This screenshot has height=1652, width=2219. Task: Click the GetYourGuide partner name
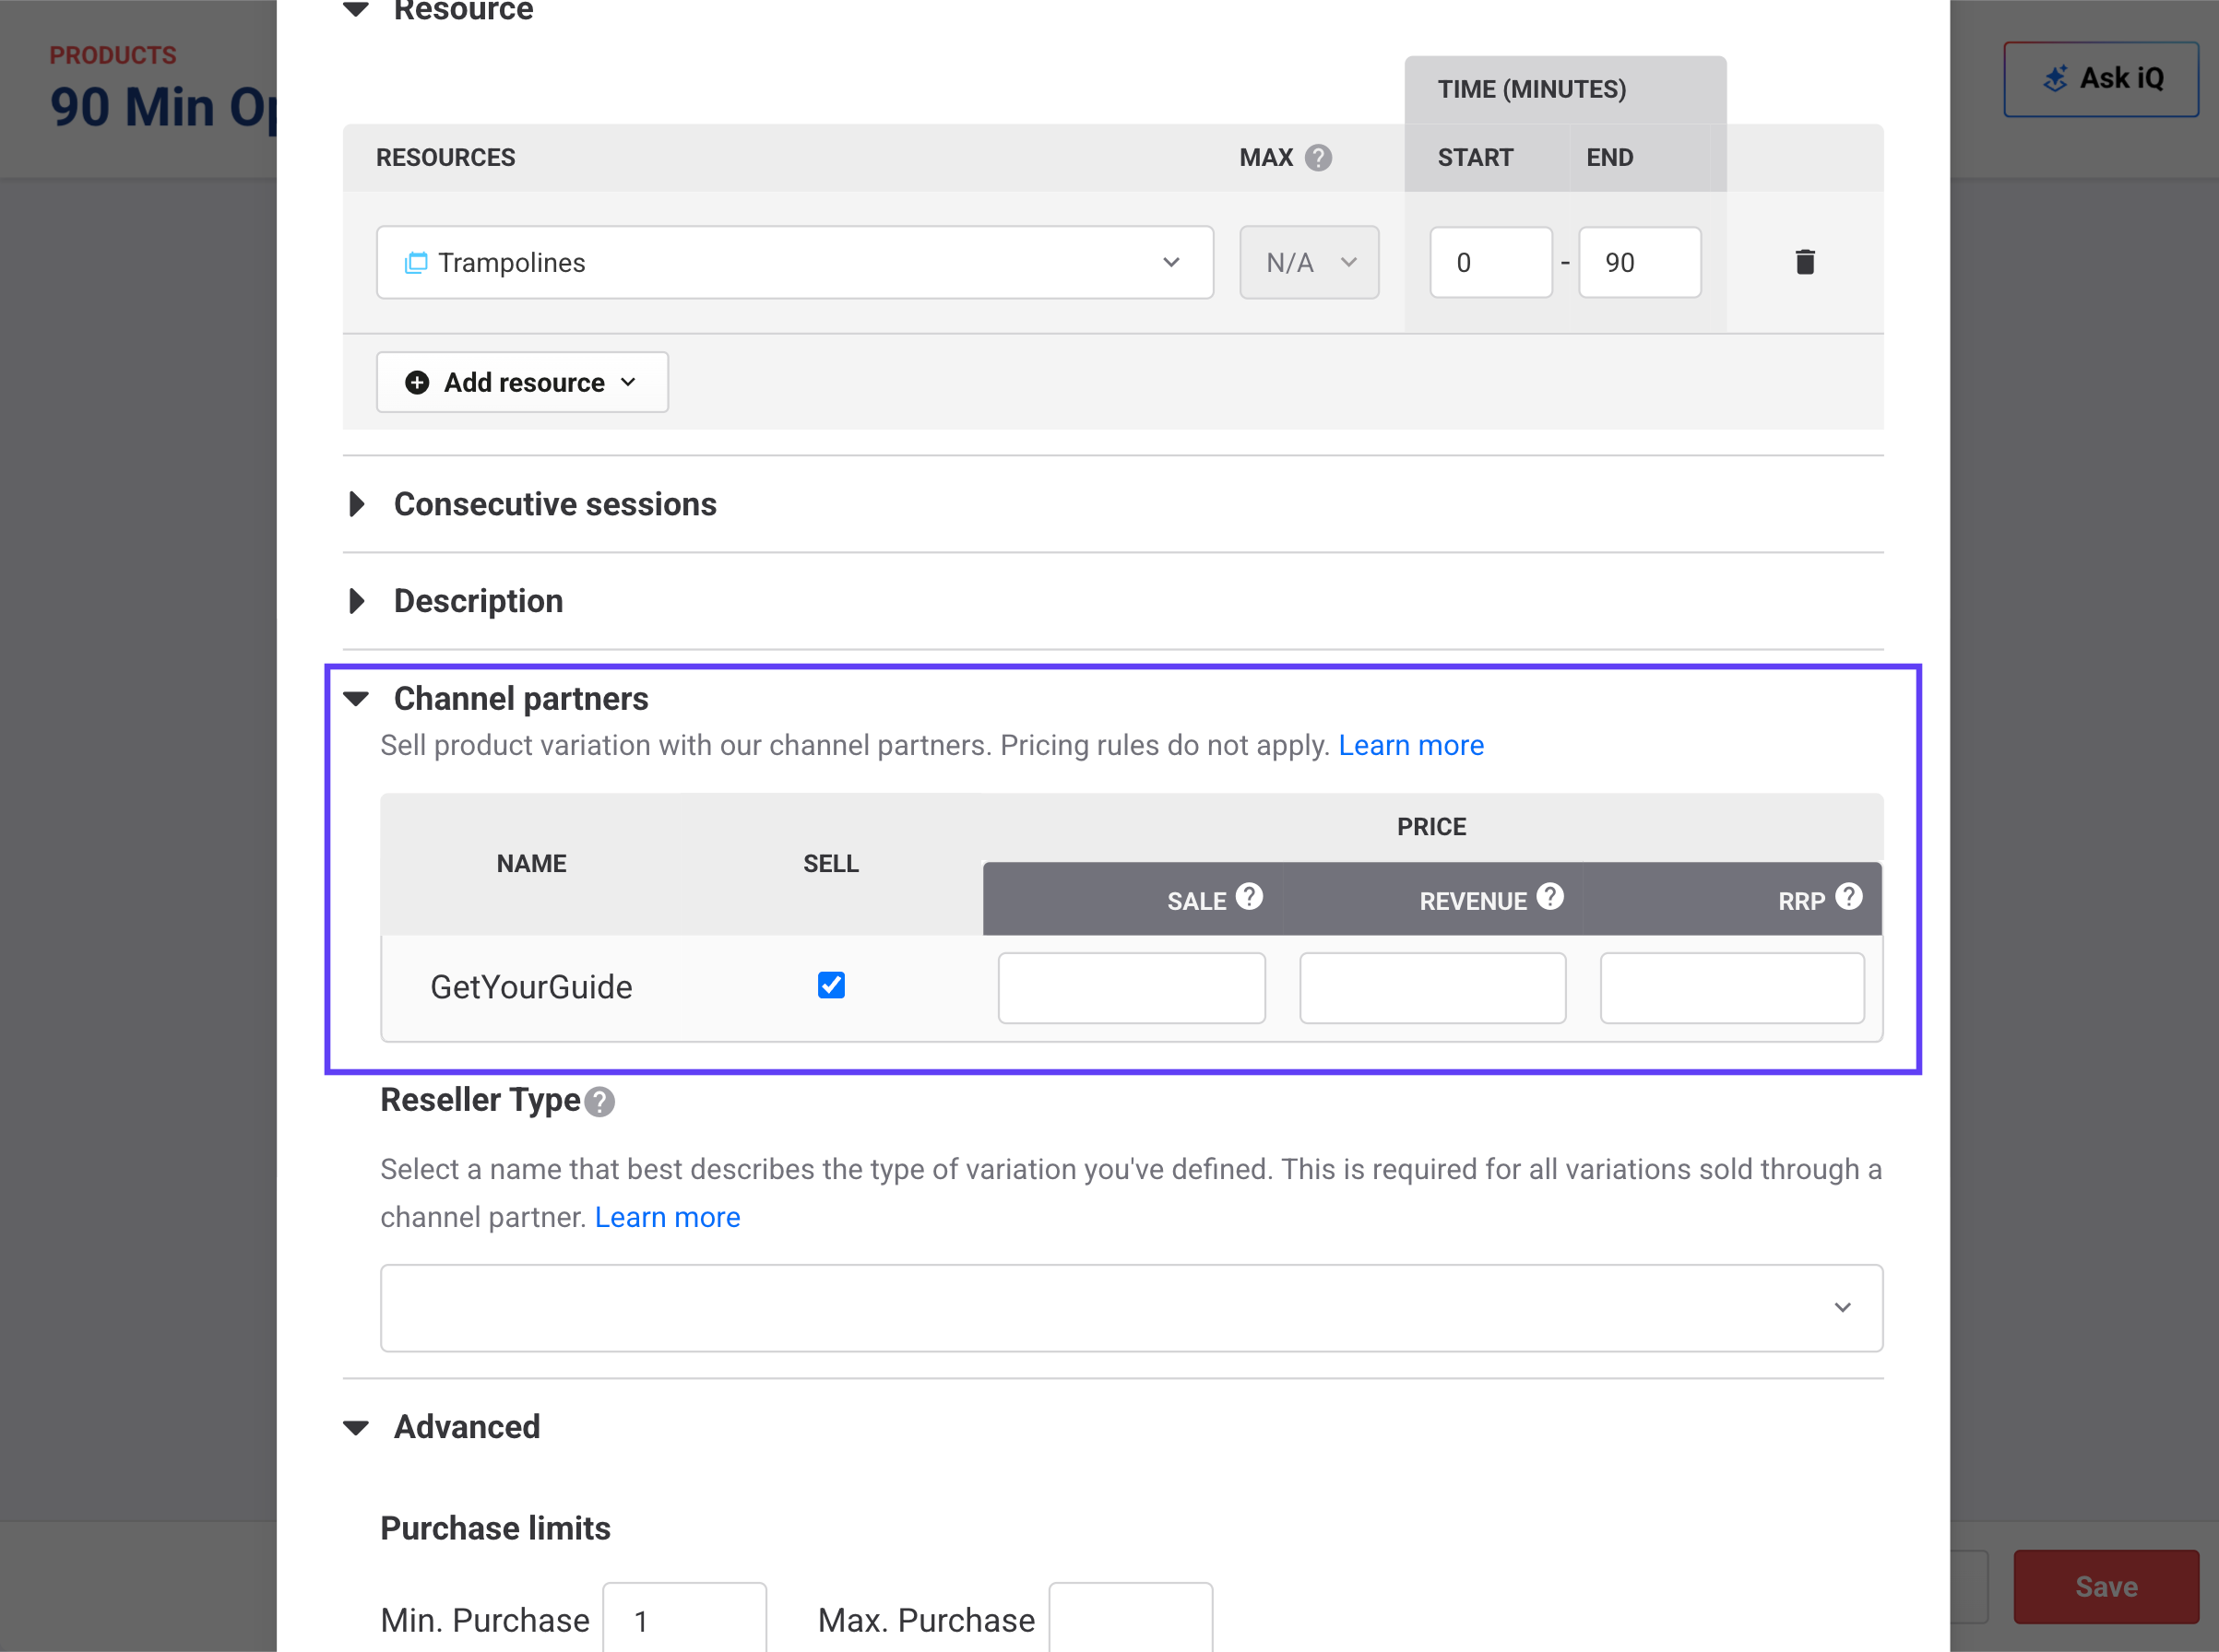tap(531, 987)
